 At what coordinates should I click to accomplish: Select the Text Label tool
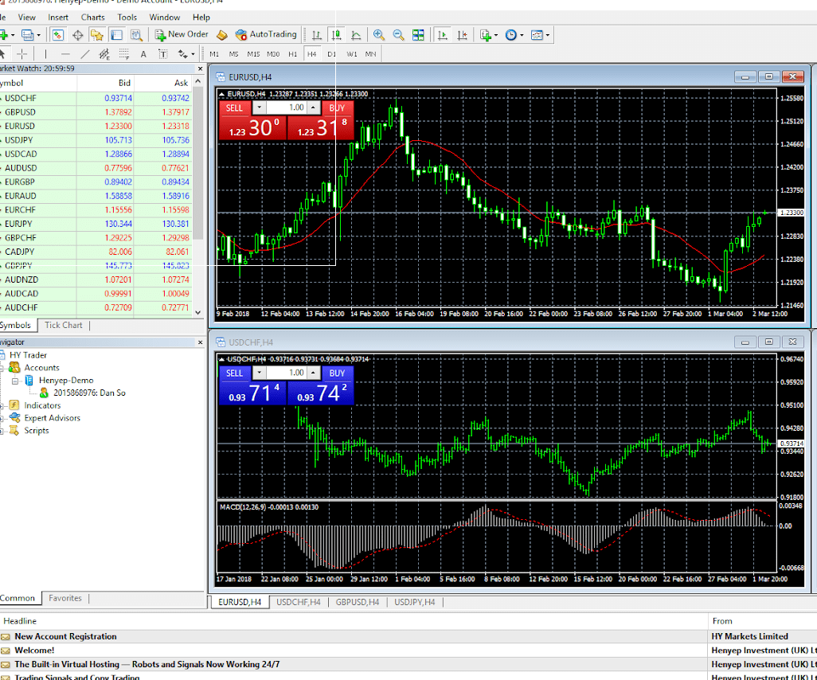[162, 53]
